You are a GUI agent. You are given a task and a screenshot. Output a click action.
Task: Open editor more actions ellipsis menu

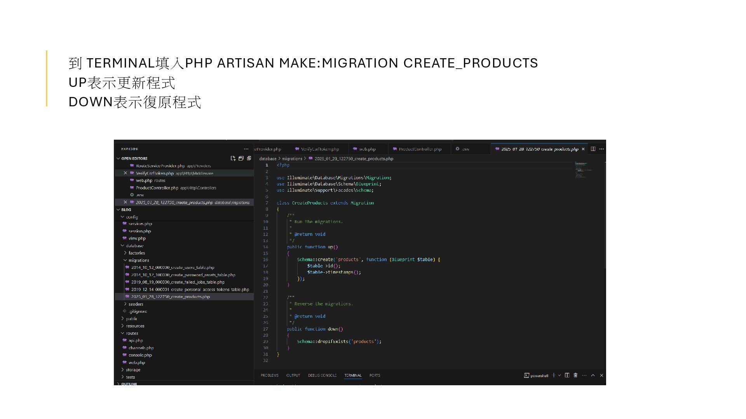[602, 149]
